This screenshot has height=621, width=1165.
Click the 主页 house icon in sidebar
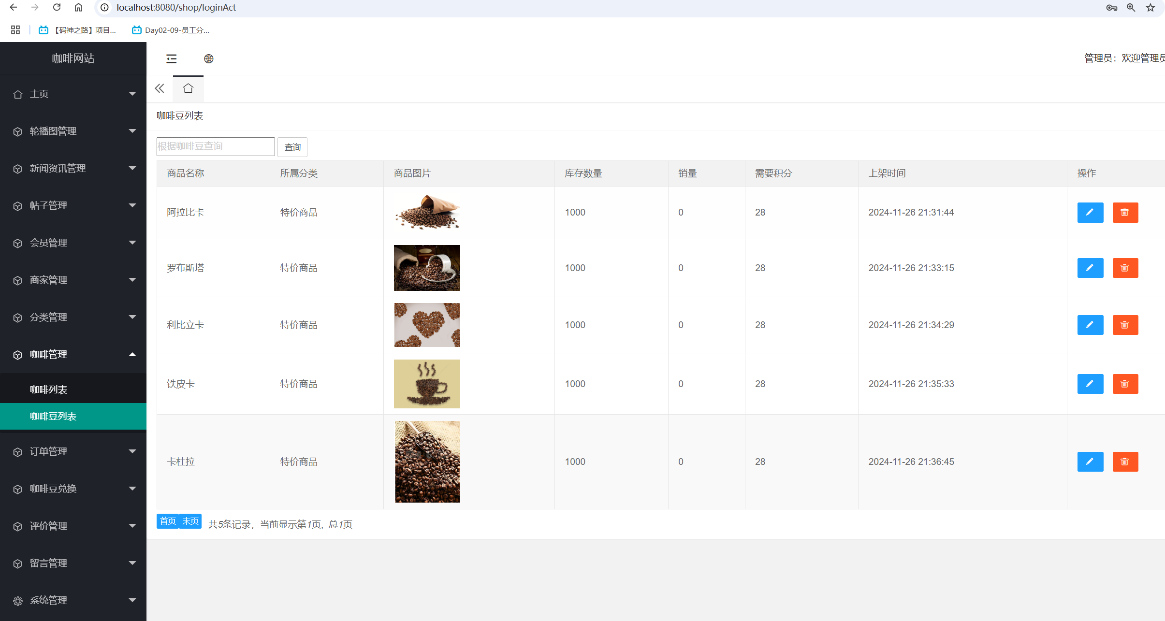click(x=18, y=94)
